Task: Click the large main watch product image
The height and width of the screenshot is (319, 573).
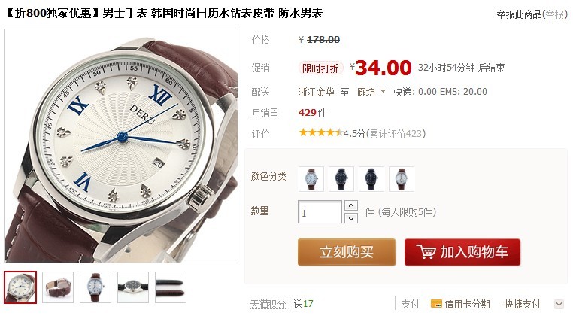Action: [x=121, y=146]
